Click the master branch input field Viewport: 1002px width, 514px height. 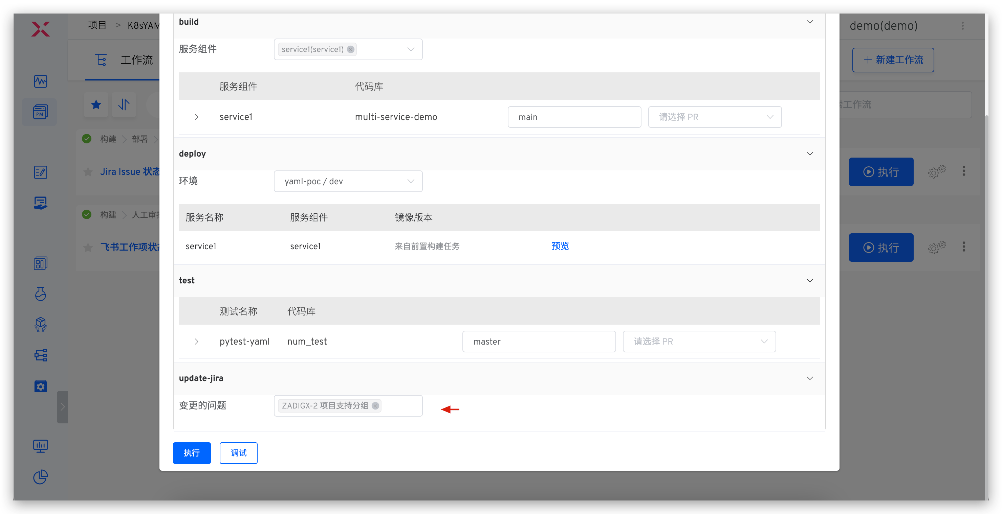(539, 342)
